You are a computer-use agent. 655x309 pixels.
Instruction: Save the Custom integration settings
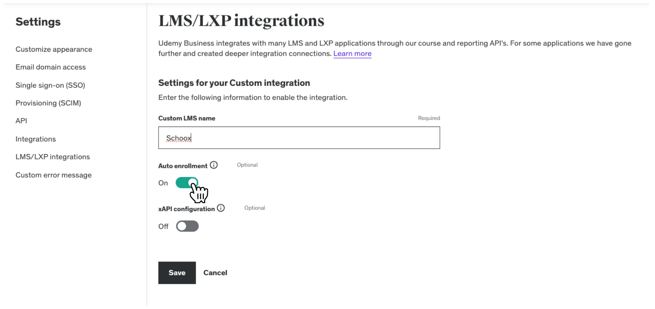click(x=177, y=273)
